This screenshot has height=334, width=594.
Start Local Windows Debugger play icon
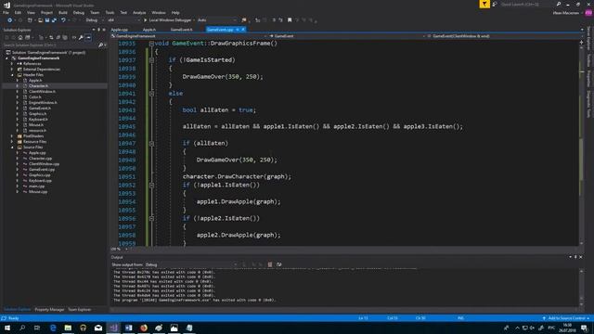[145, 20]
